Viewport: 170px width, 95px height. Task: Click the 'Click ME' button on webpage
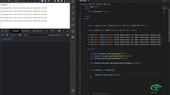4,5
